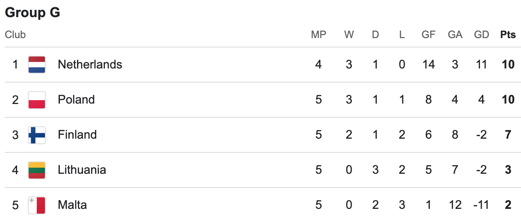Image resolution: width=521 pixels, height=220 pixels.
Task: Open the Poland team link
Action: pyautogui.click(x=76, y=100)
